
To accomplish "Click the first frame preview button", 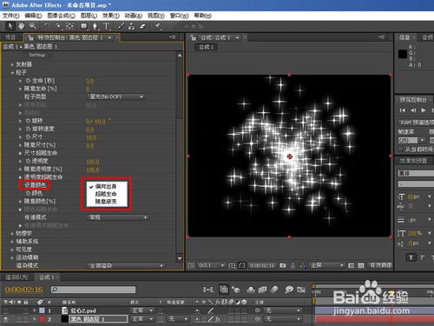I will (x=403, y=110).
